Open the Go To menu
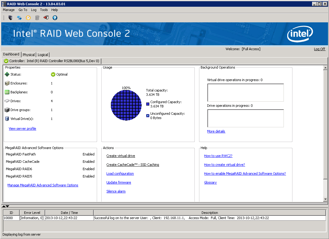Screen dimensions: 329x239 (x=23, y=10)
